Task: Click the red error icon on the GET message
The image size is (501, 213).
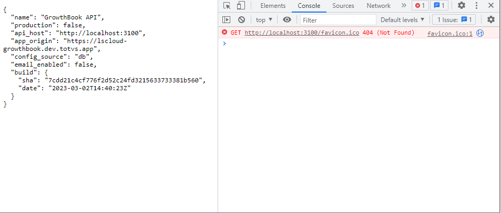Action: pyautogui.click(x=224, y=32)
